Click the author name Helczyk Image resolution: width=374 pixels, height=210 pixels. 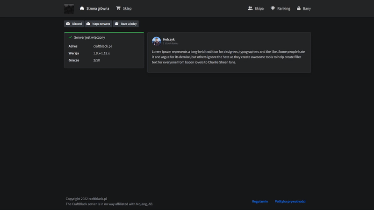coord(169,39)
